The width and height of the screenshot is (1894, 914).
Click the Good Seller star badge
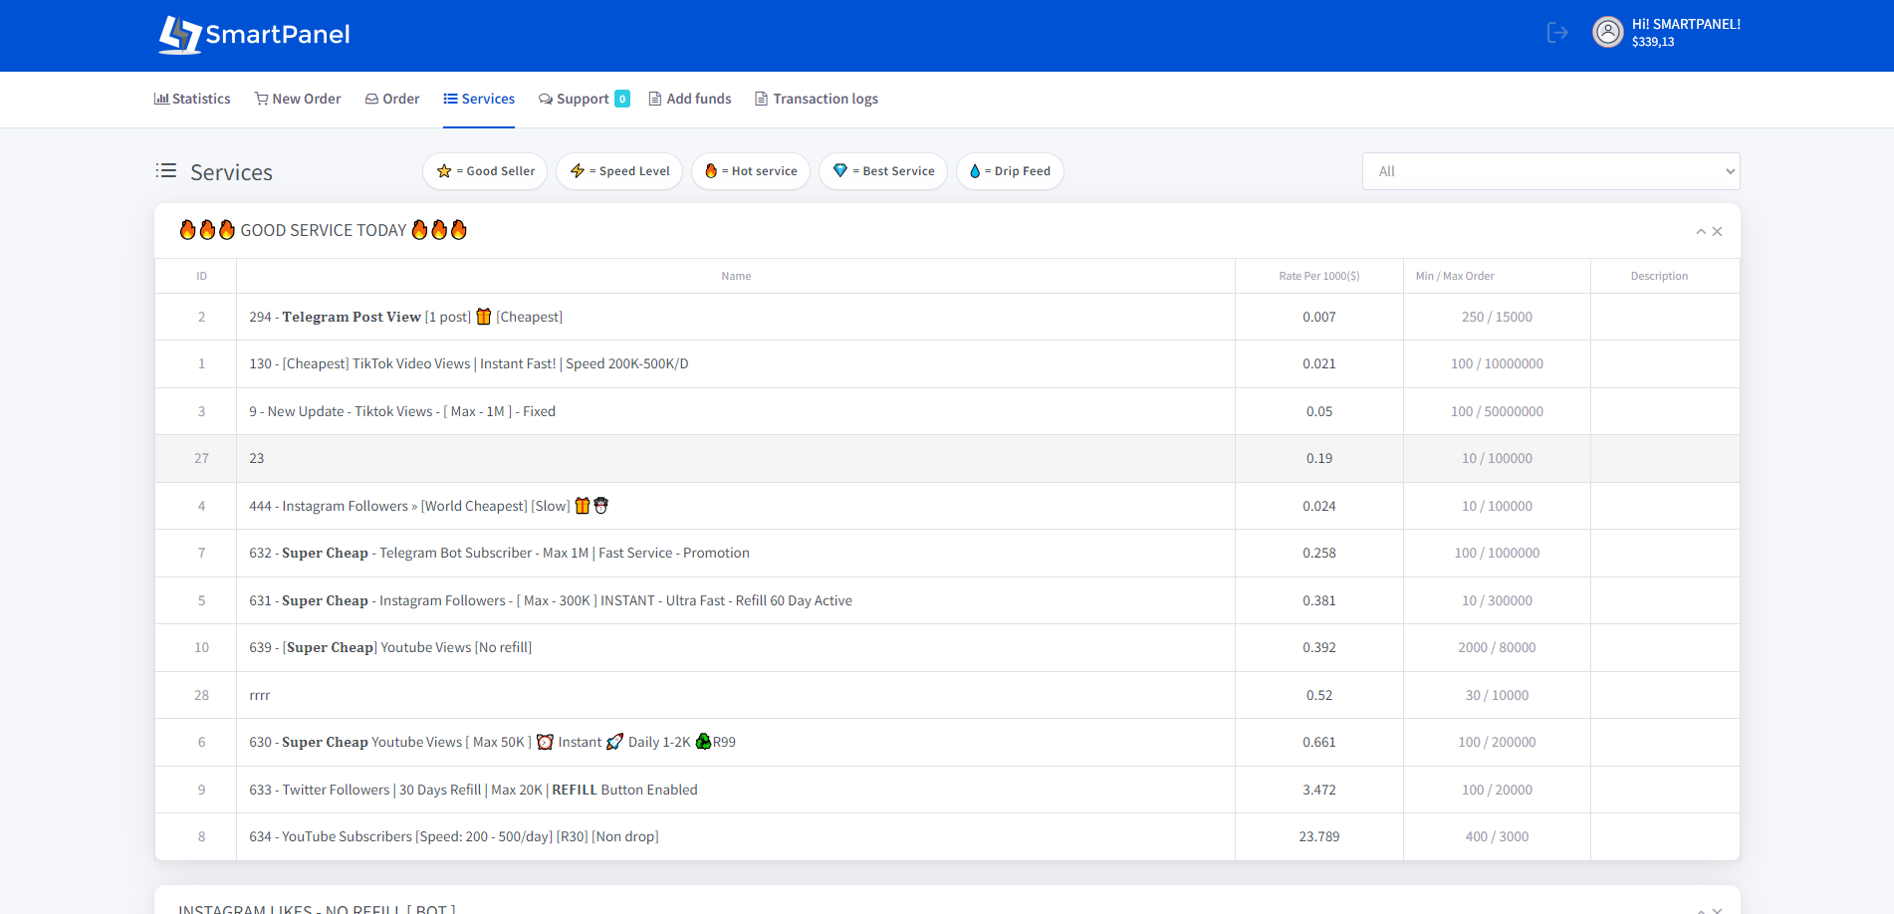[485, 171]
